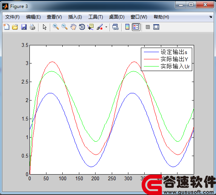This screenshot has width=216, height=195.
Task: Open the 帮助(H) menu
Action: (161, 17)
